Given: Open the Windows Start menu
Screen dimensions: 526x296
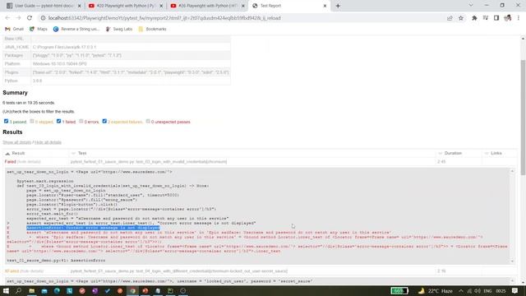Looking at the screenshot, I should click(6, 290).
